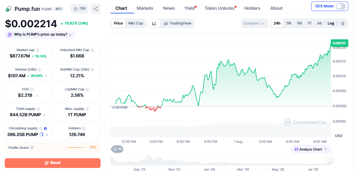Click the historical range navigator mini chart
This screenshot has width=354, height=172.
pos(221,160)
